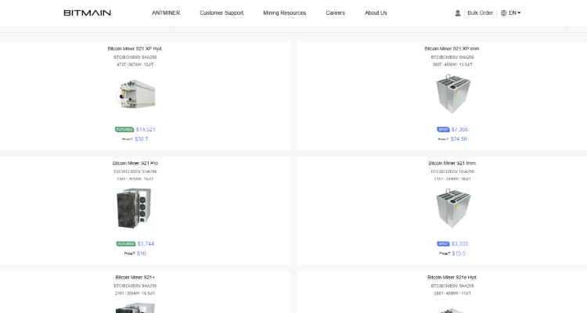587x313 pixels.
Task: Open Customer Support menu
Action: (221, 13)
